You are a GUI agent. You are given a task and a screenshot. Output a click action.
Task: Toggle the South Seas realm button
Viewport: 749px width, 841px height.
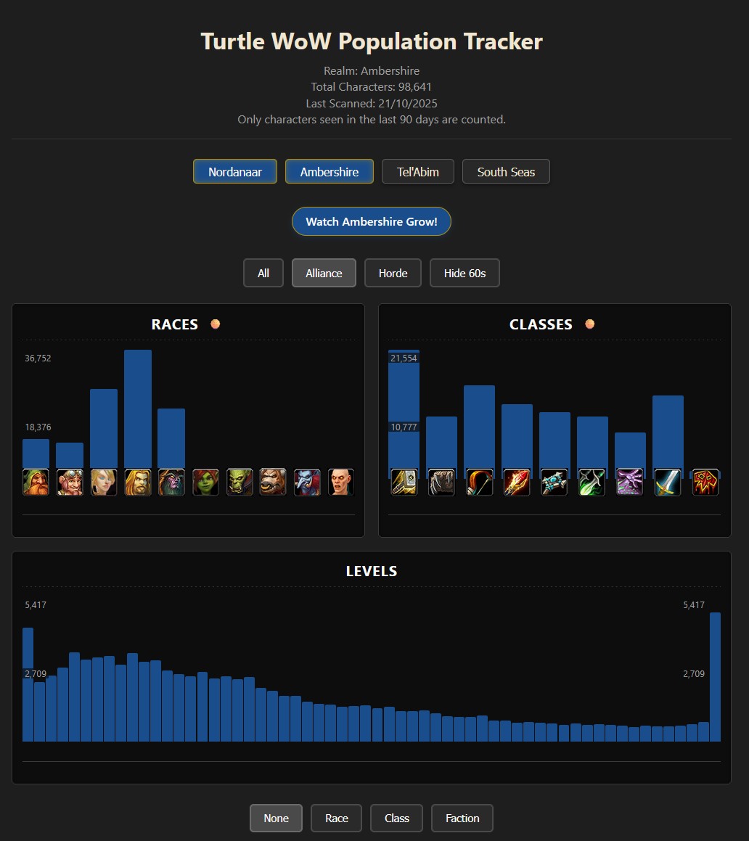pos(506,172)
